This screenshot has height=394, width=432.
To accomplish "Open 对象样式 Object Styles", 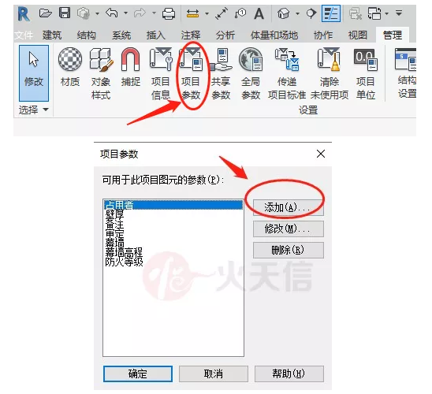I will pyautogui.click(x=101, y=73).
